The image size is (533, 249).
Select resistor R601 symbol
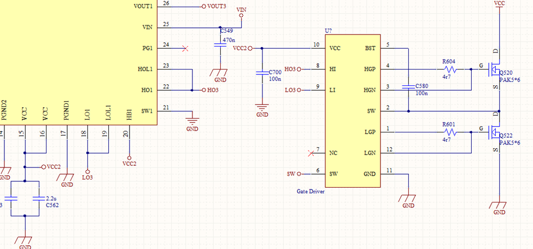(x=451, y=132)
